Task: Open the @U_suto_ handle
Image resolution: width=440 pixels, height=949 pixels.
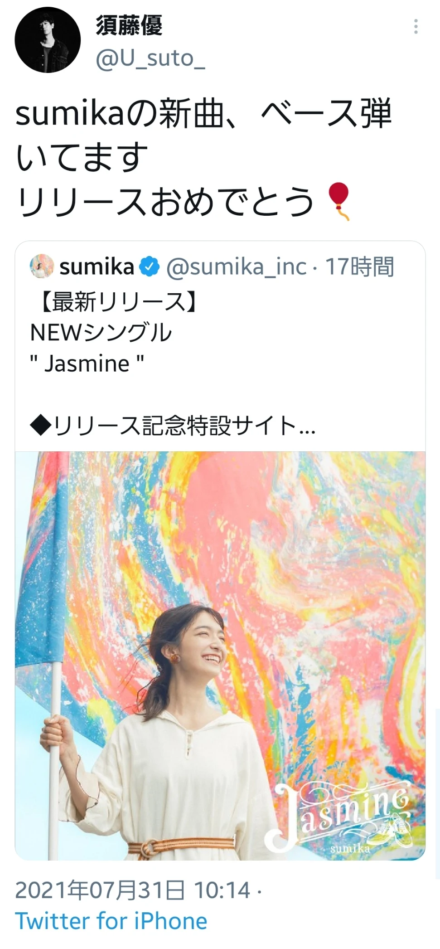Action: click(150, 58)
